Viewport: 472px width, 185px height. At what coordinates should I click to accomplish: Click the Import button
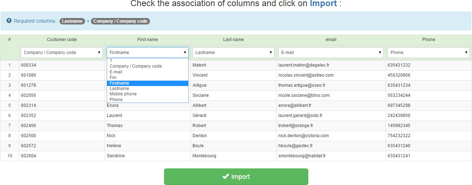coord(236,177)
